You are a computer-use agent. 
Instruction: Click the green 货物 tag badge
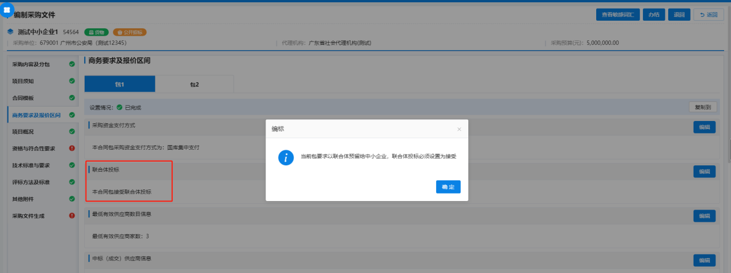tap(96, 32)
